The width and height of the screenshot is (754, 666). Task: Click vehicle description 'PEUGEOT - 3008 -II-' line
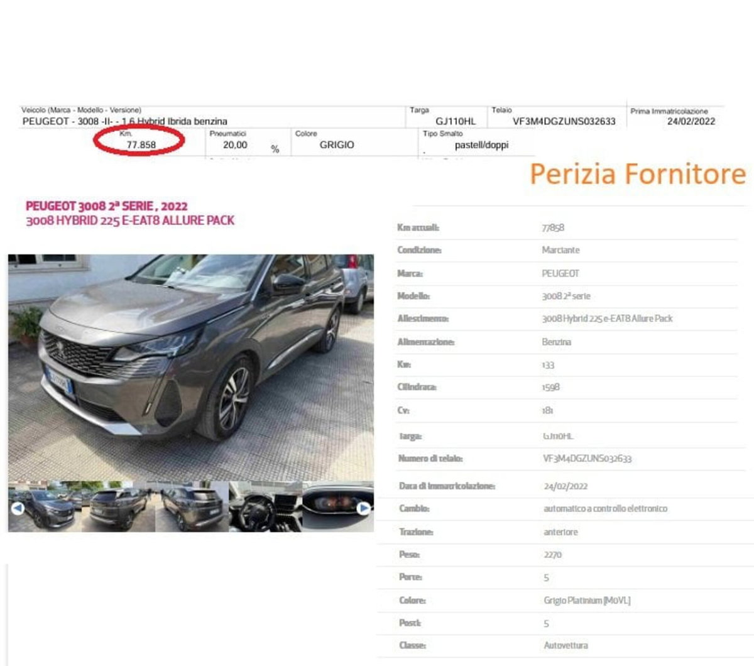pos(125,121)
